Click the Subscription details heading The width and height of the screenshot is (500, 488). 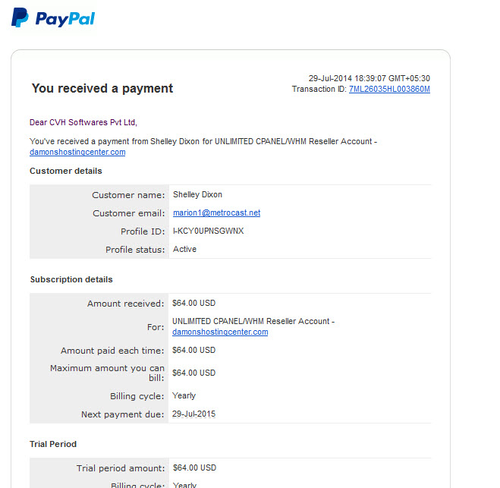[71, 279]
